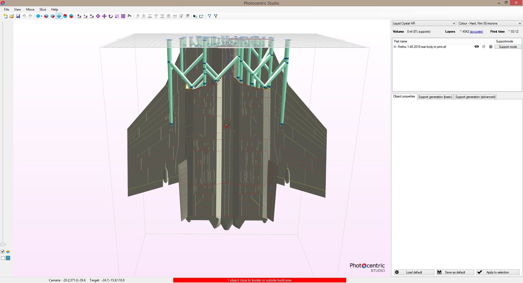The width and height of the screenshot is (523, 283).
Task: Select the cube view with red front face
Action: [x=46, y=16]
